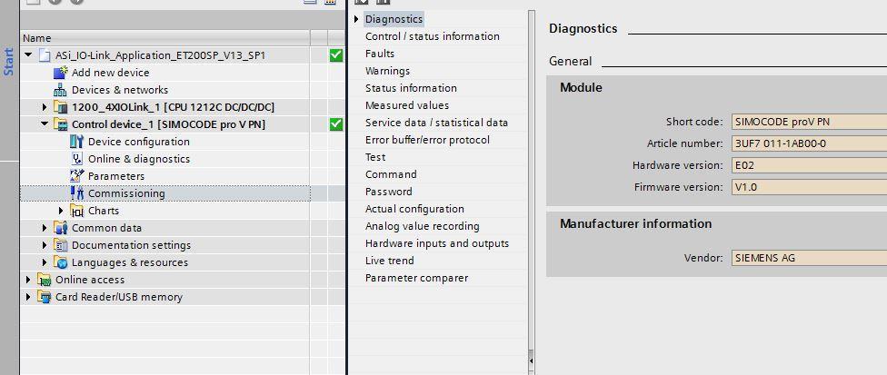Expand the Card Reader/USB memory node
The height and width of the screenshot is (375, 887).
click(28, 297)
